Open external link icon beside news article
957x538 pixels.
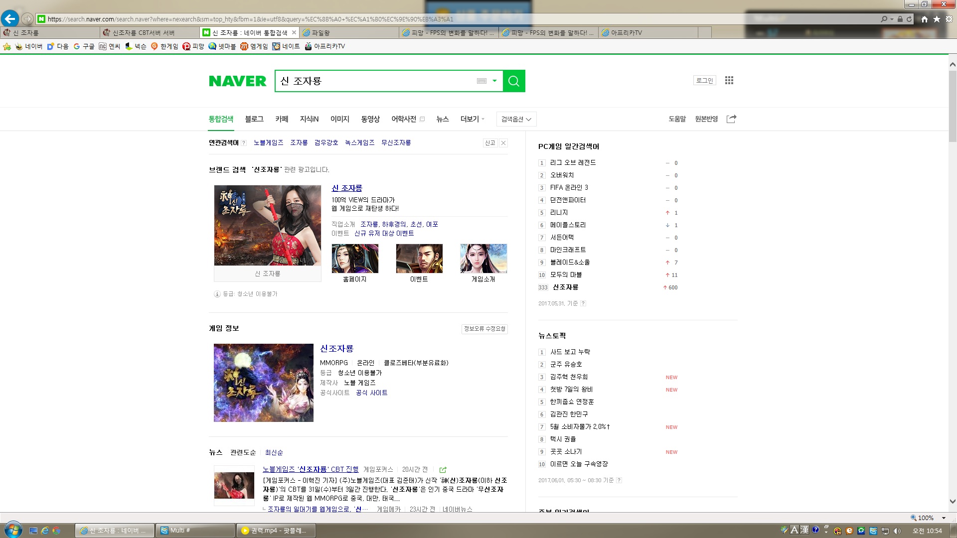coord(443,470)
